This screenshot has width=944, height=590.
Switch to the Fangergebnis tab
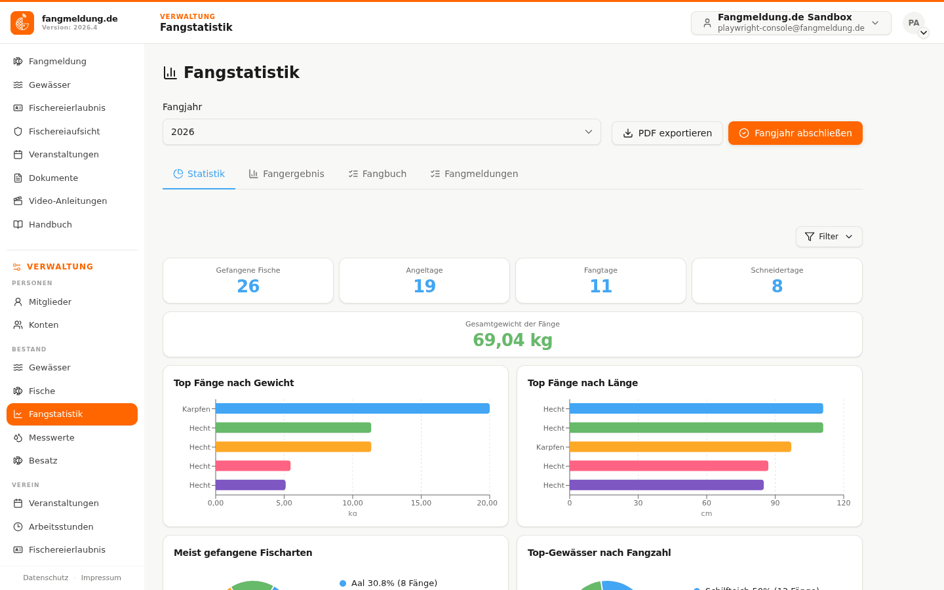(x=286, y=174)
